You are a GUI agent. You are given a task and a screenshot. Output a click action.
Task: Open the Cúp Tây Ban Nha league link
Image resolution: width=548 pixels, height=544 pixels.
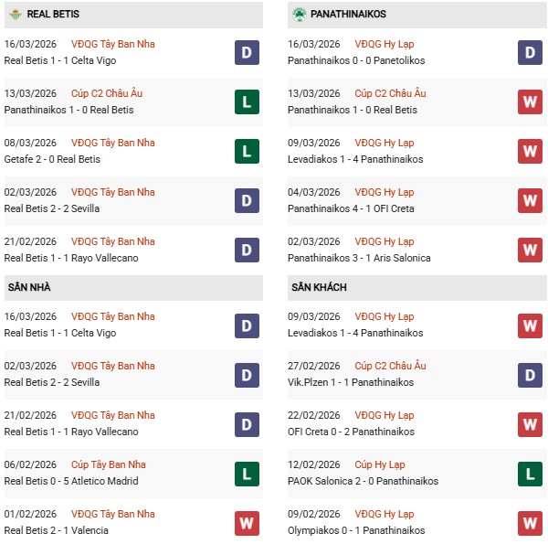click(108, 464)
